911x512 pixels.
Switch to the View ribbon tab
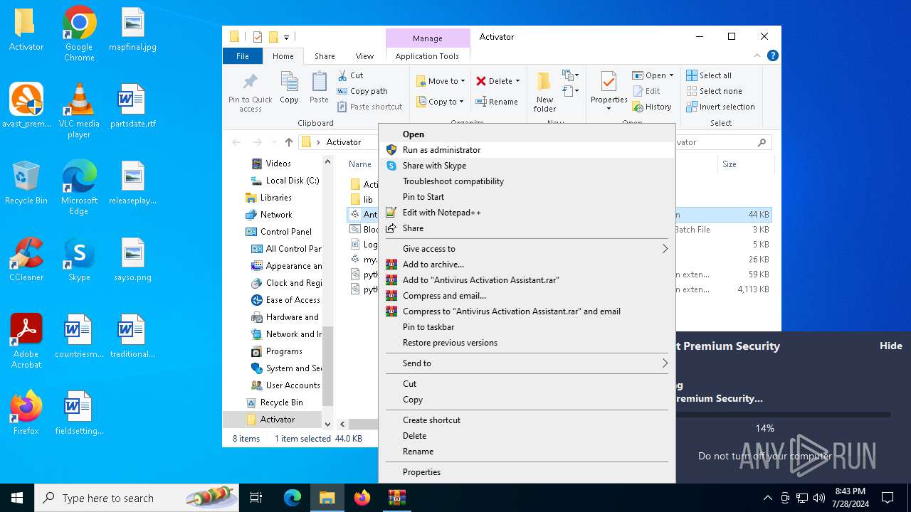pos(364,56)
